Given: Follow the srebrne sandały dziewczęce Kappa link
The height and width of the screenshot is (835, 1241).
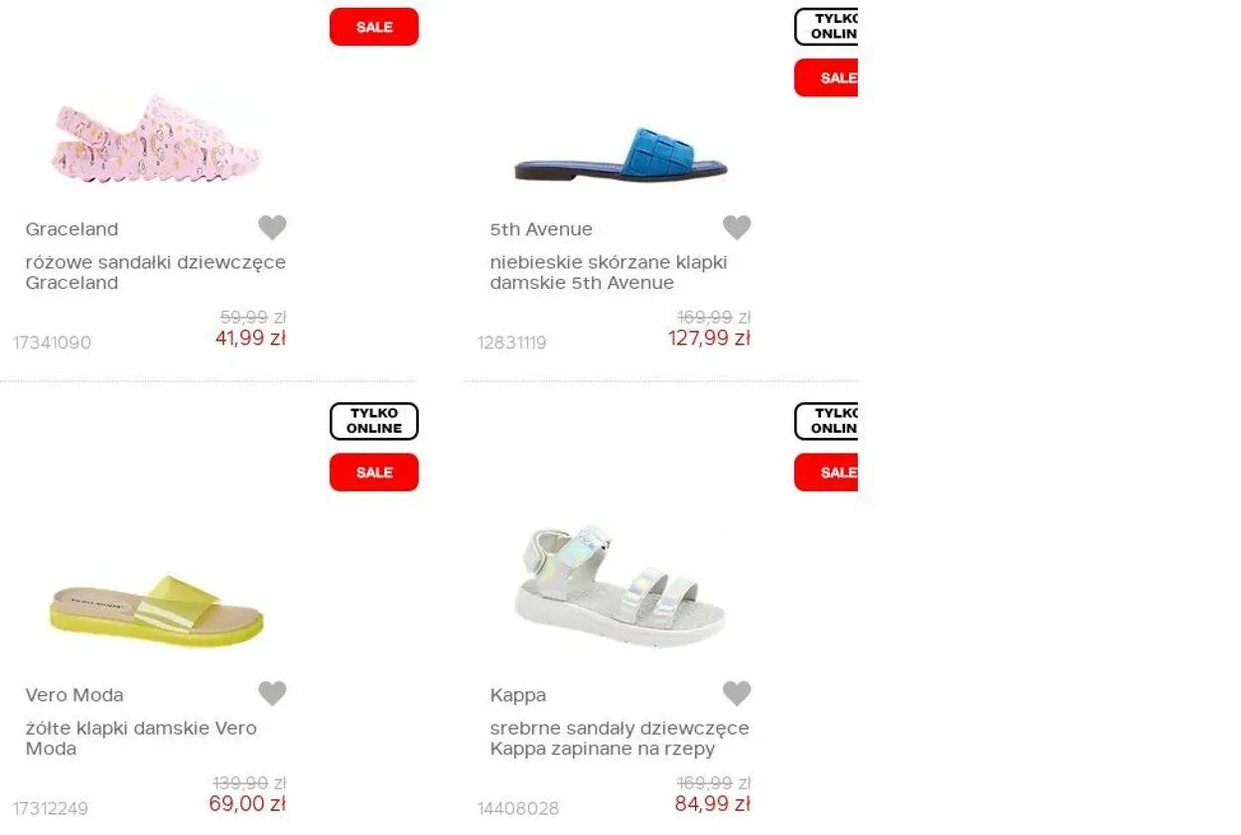Looking at the screenshot, I should [620, 738].
